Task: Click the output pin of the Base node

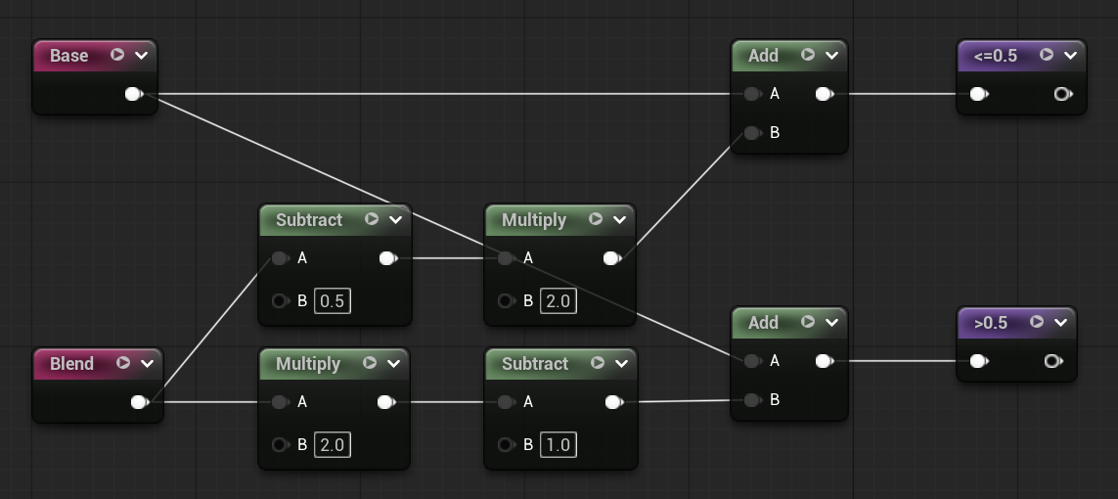Action: coord(133,94)
